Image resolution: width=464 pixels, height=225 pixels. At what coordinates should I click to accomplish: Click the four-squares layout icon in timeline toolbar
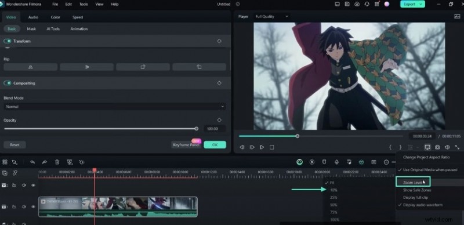[5, 162]
